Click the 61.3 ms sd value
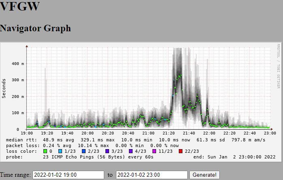283x180 pixels. click(x=211, y=140)
